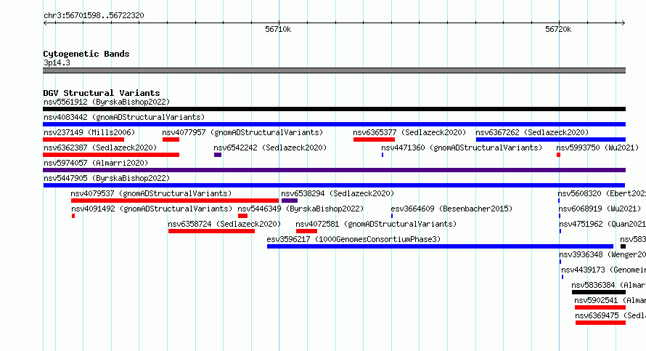Click the red nsv4072581 feature bar

(x=306, y=231)
